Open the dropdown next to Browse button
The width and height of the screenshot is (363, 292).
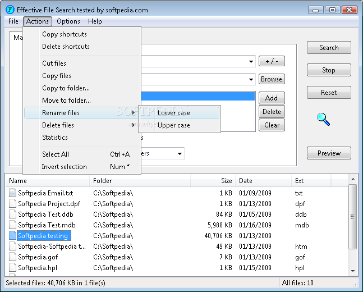coord(251,80)
